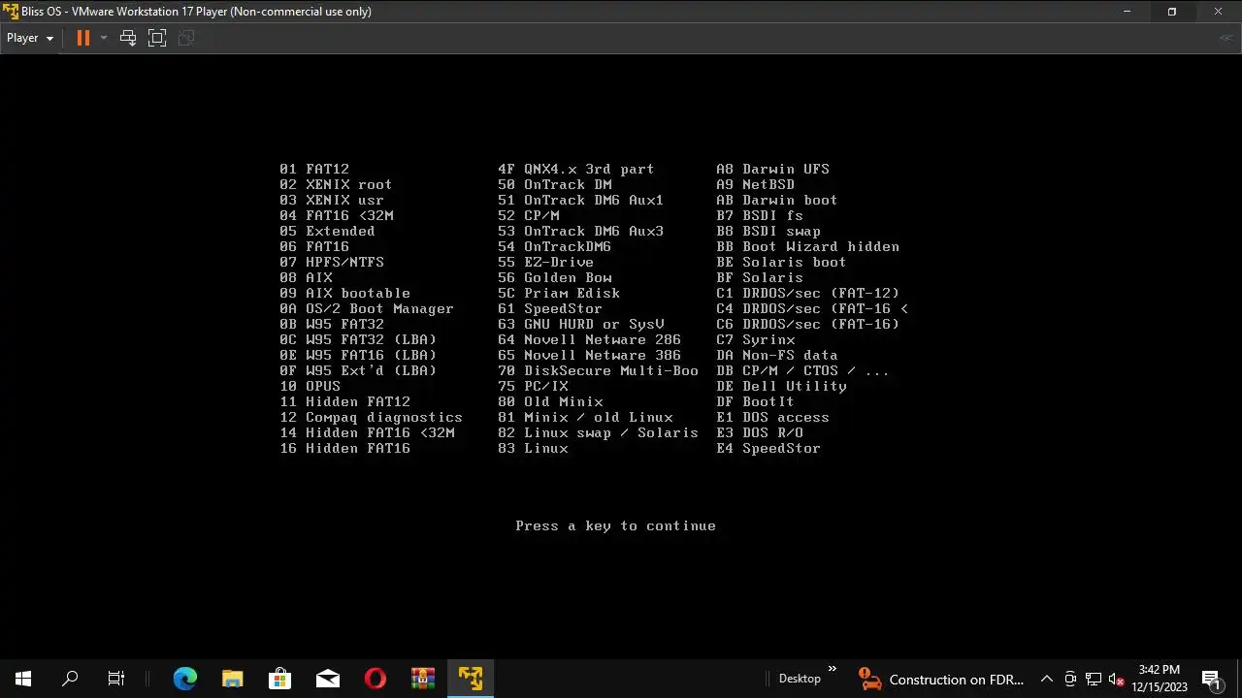Open WinRAR from taskbar
This screenshot has width=1242, height=698.
[x=423, y=679]
